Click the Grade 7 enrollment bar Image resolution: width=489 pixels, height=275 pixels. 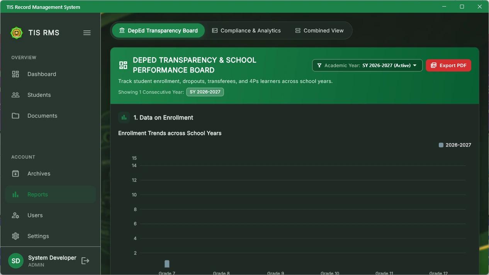click(167, 264)
